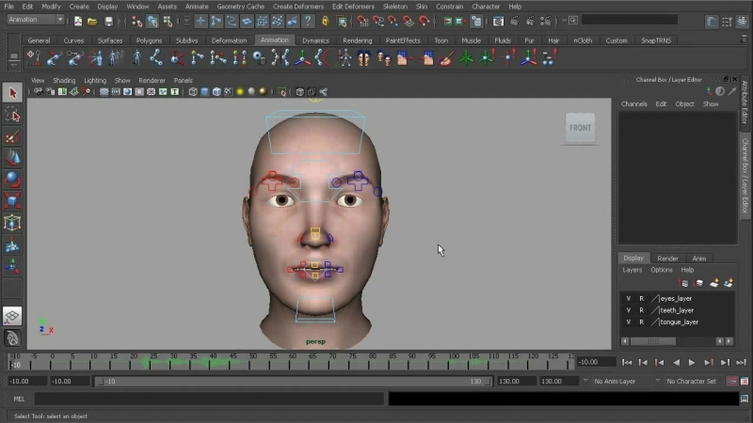Toggle visibility of teeth_layer

[x=628, y=310]
